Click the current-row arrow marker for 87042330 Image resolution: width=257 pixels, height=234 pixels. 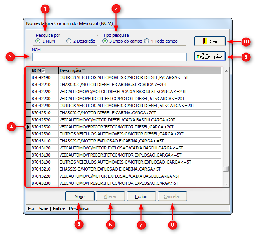point(29,127)
